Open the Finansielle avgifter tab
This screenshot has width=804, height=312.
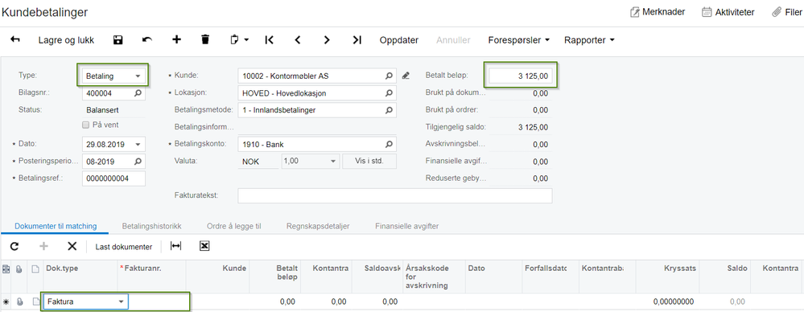point(406,226)
